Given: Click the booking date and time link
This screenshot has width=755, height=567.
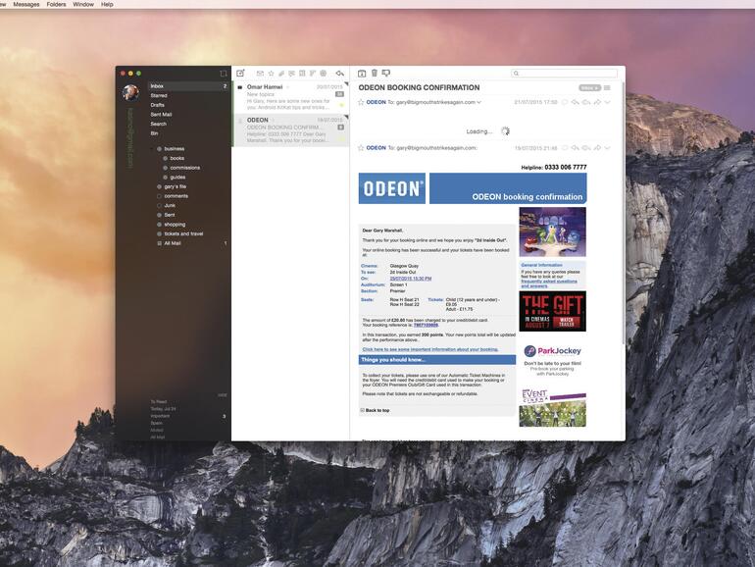Looking at the screenshot, I should [x=411, y=279].
